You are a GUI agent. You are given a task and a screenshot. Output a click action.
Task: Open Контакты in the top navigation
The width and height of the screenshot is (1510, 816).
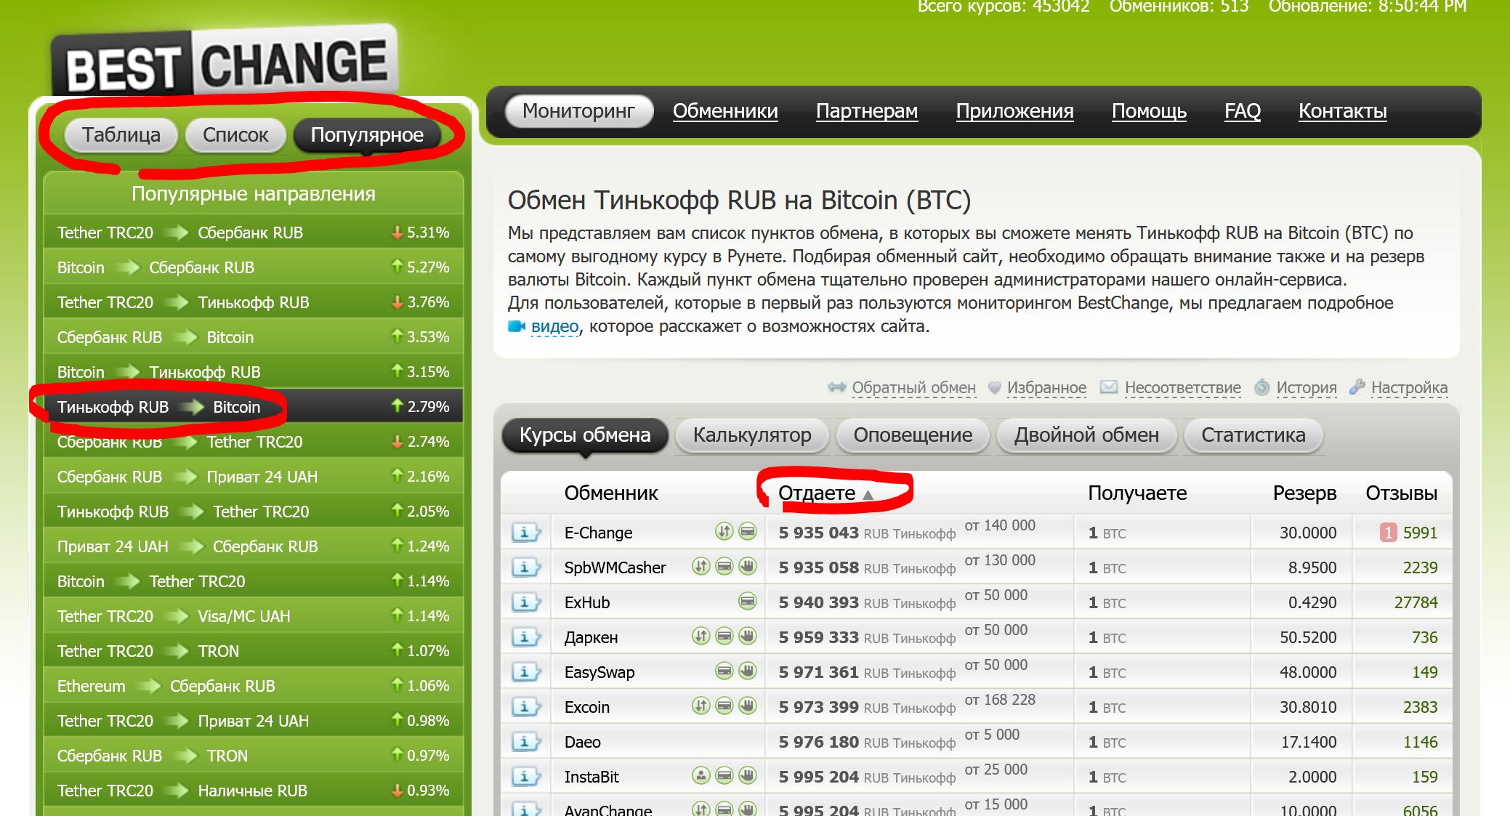click(x=1343, y=111)
